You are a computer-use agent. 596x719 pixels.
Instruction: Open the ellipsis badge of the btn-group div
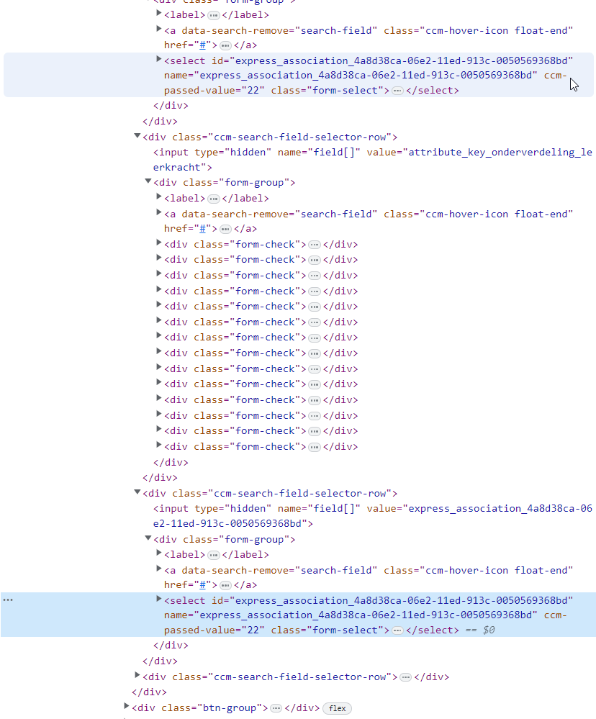point(276,708)
